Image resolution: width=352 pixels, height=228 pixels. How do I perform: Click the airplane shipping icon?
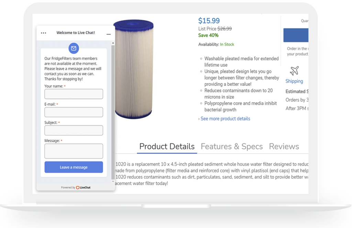pos(294,71)
